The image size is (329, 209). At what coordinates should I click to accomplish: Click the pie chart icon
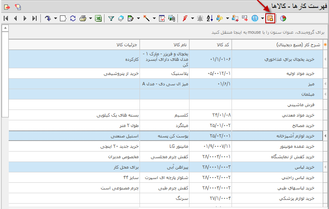pyautogui.click(x=283, y=18)
